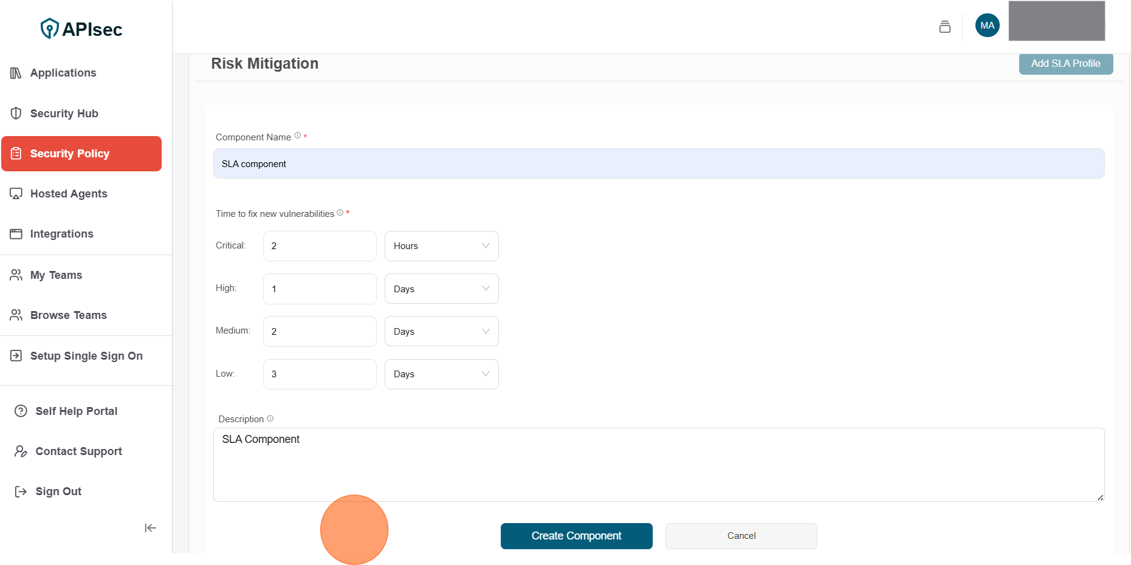Open the Medium severity Days dropdown
The height and width of the screenshot is (565, 1131).
coord(441,331)
